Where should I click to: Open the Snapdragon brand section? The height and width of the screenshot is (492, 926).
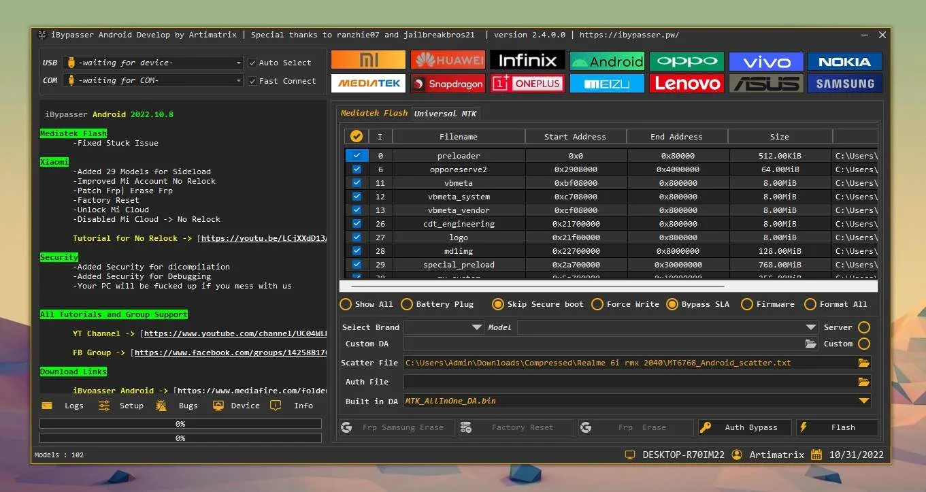tap(448, 84)
